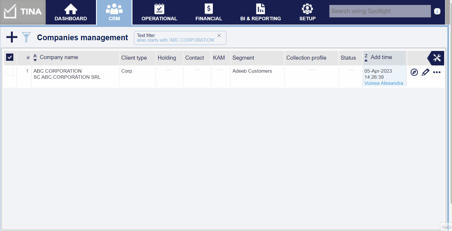Click the Spotlight search ellipsis
This screenshot has width=452, height=231.
(x=425, y=12)
